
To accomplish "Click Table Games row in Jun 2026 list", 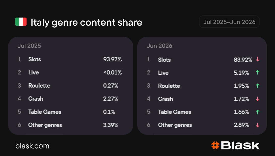I will click(x=203, y=112).
